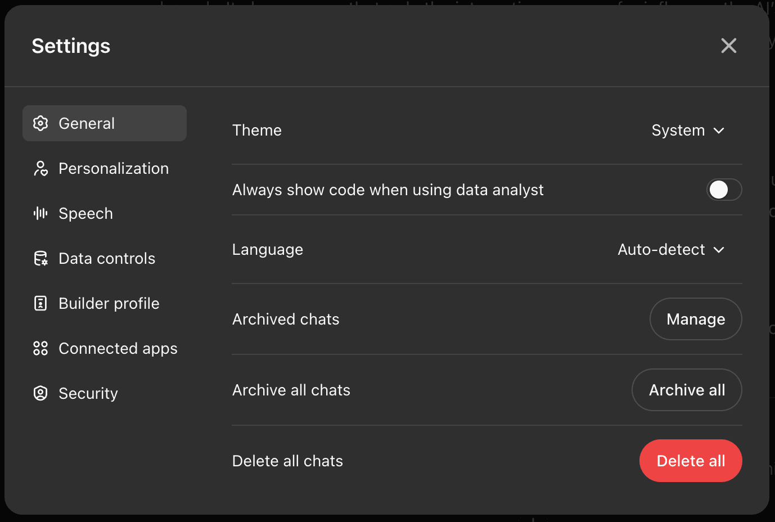Click the red Delete all button
The height and width of the screenshot is (522, 775).
[691, 461]
